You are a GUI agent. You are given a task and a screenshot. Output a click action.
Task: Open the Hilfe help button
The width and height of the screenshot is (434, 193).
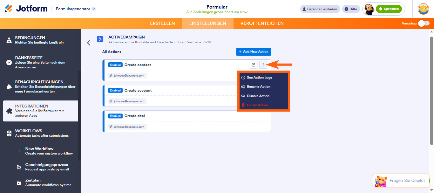click(351, 9)
